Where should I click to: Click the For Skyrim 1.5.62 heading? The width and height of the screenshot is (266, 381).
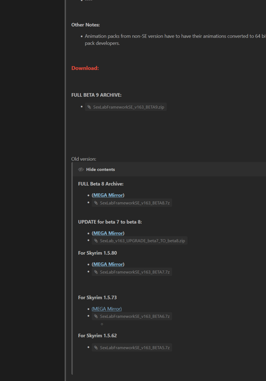pyautogui.click(x=97, y=335)
